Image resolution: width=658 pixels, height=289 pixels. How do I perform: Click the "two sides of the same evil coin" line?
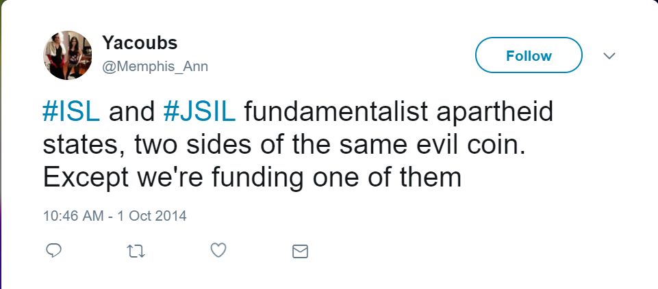coord(288,145)
